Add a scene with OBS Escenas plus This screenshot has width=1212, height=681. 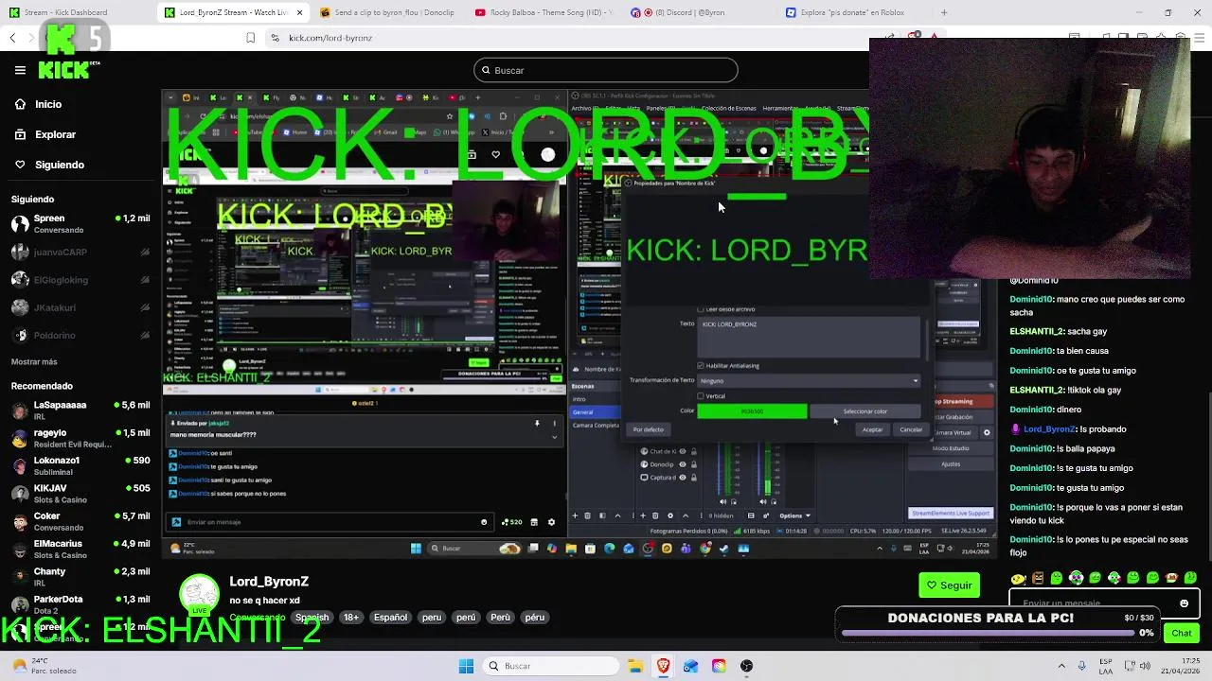coord(575,515)
